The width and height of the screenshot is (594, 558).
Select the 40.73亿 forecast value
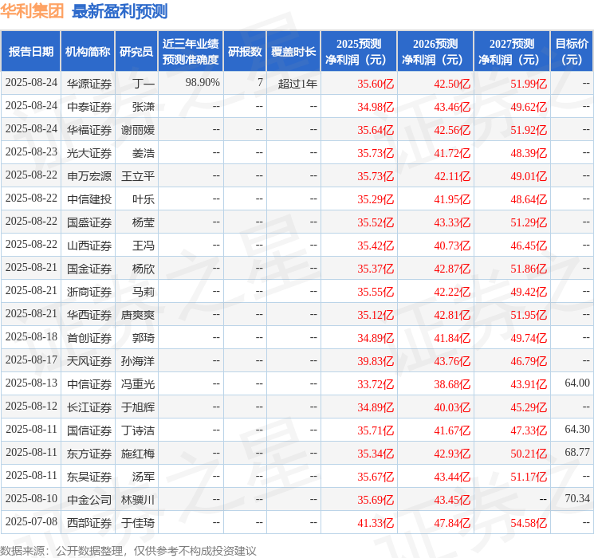pyautogui.click(x=452, y=246)
